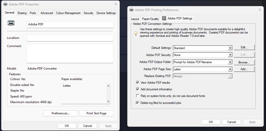
Task: Click the lightbulb tip icon
Action: tap(136, 33)
